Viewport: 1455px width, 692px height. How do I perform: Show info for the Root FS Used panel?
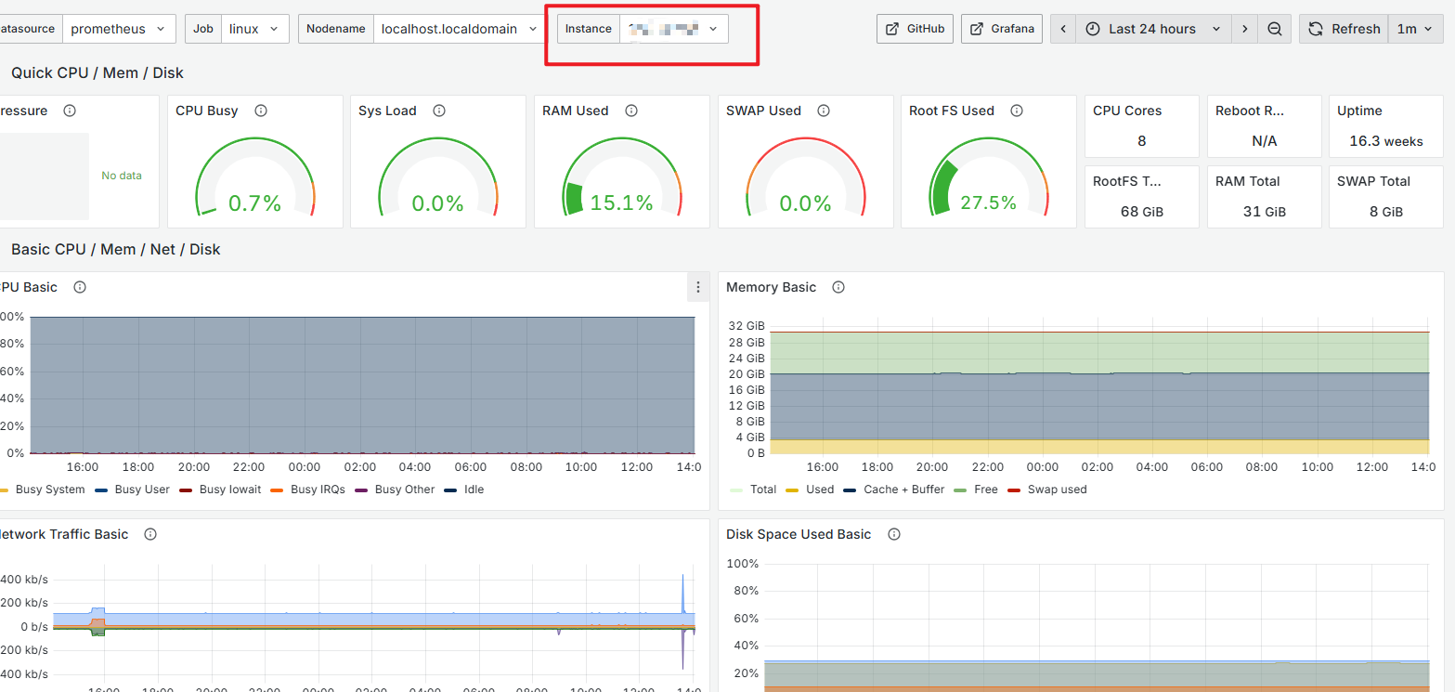pos(1017,111)
